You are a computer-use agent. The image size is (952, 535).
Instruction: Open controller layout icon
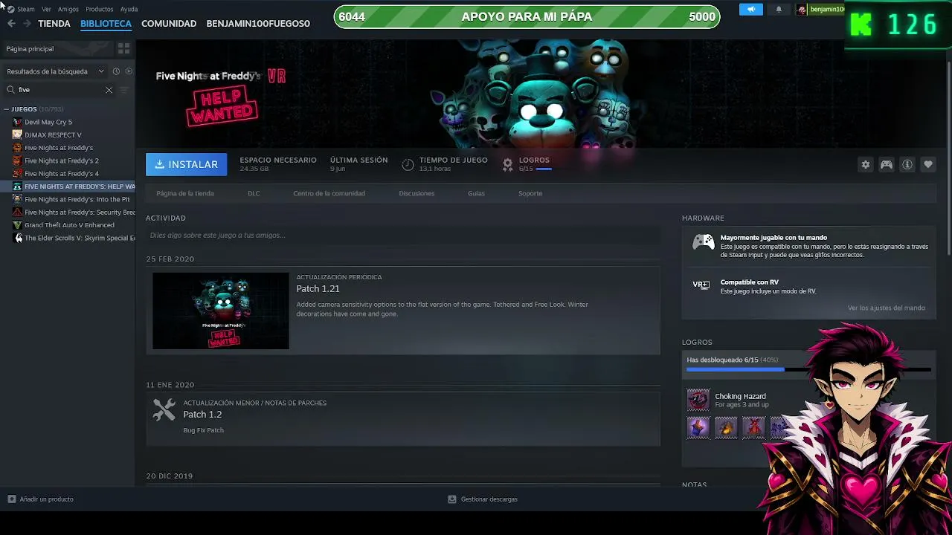[887, 164]
